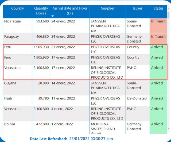171x142 pixels.
Task: Sort table by Country column header
Action: point(17,9)
